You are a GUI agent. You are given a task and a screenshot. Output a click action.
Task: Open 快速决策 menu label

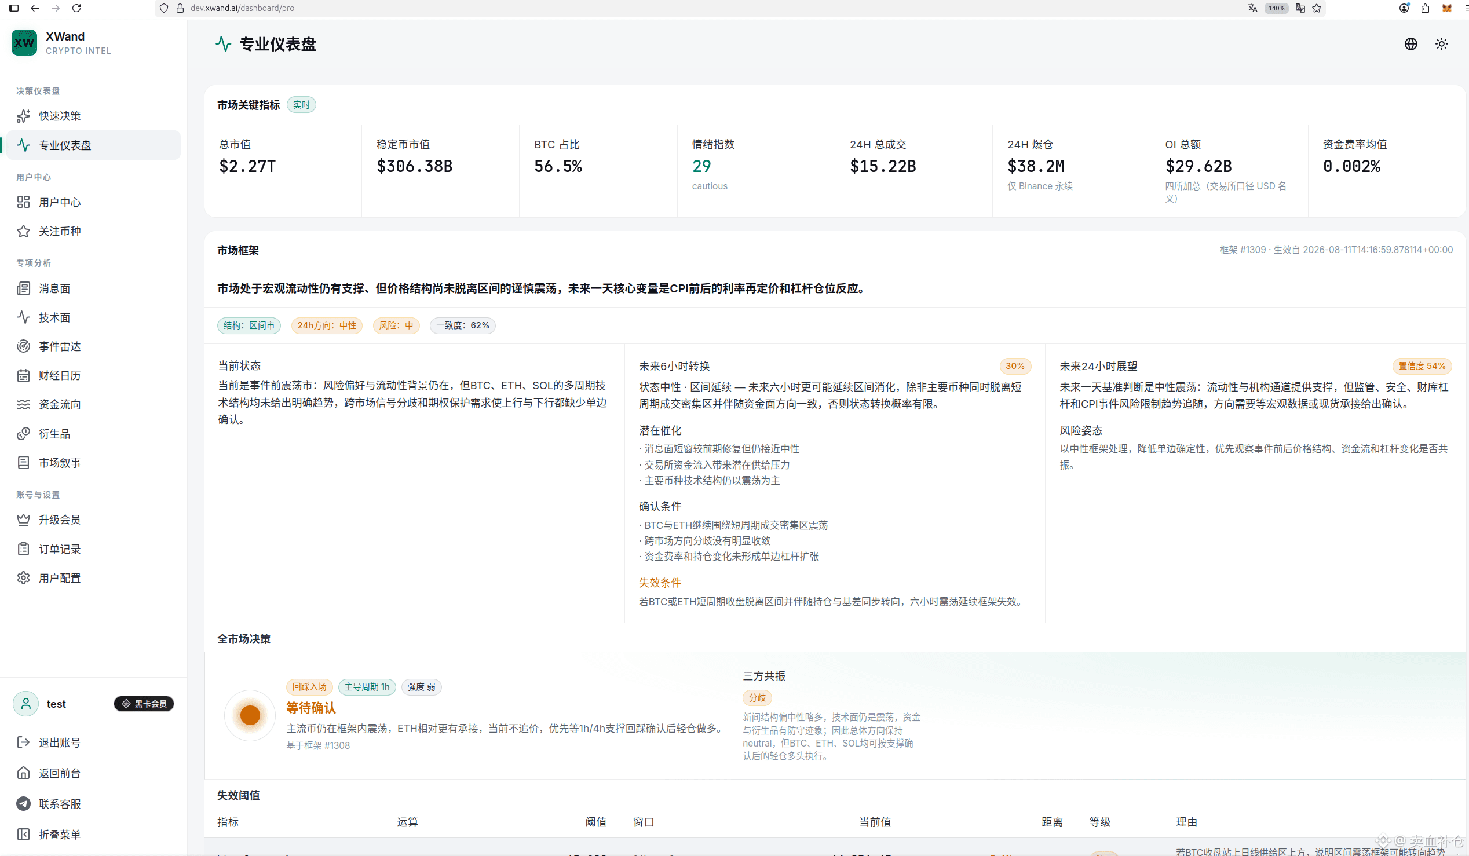point(60,116)
